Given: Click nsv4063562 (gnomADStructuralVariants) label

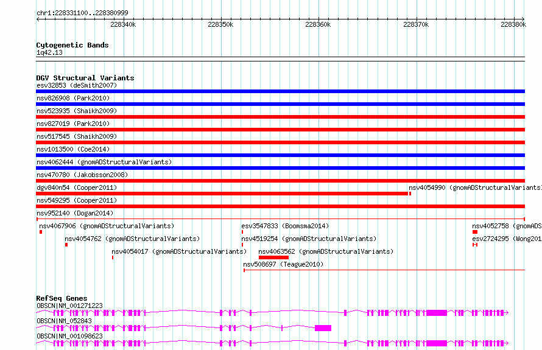Looking at the screenshot, I should tap(326, 251).
